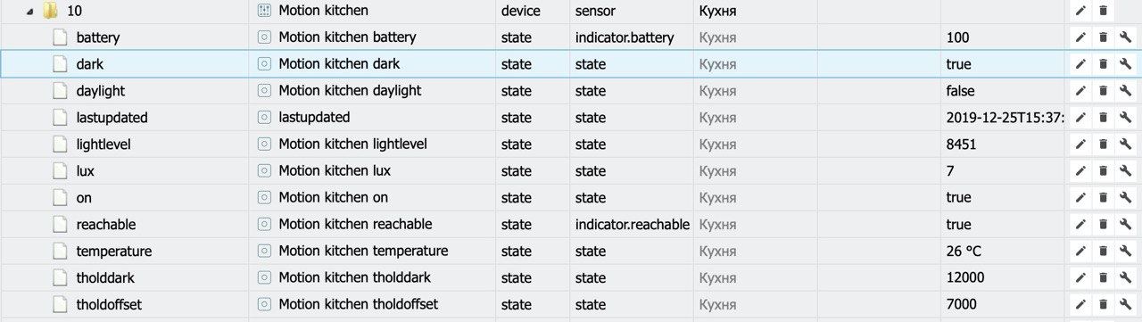Click the lastupdated timestamp value
The image size is (1142, 322).
click(x=1005, y=118)
